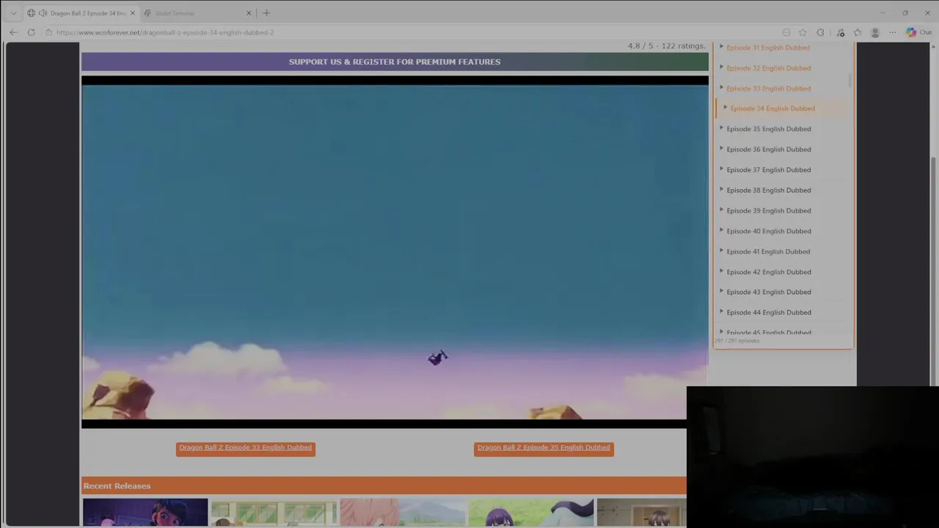
Task: Open the favorites list icon
Action: [x=858, y=32]
